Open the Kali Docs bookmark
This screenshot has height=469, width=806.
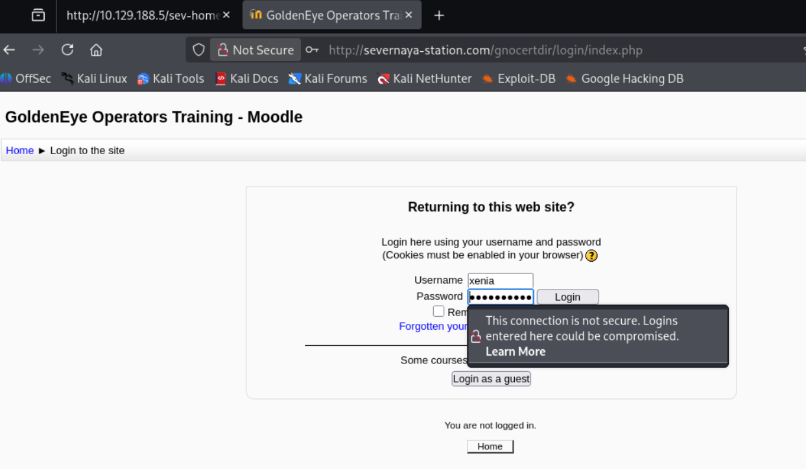(246, 78)
